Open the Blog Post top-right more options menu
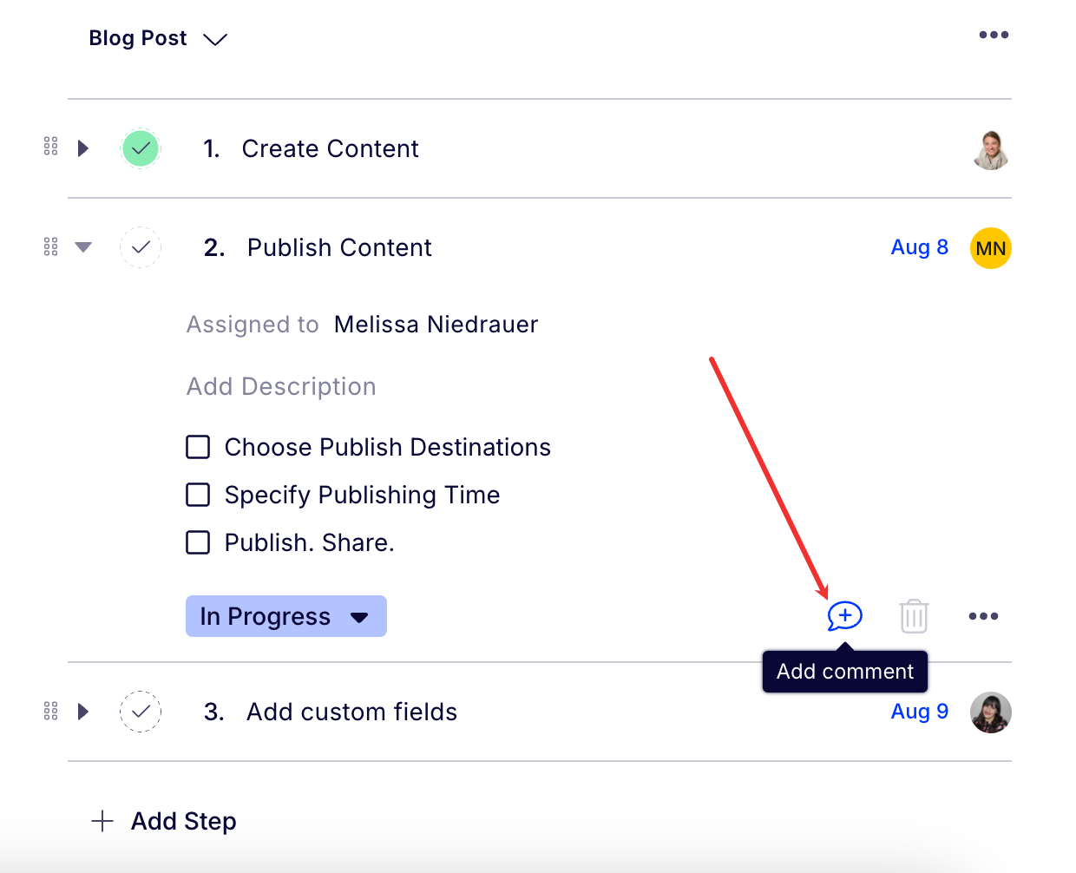Viewport: 1076px width, 873px height. coord(994,36)
